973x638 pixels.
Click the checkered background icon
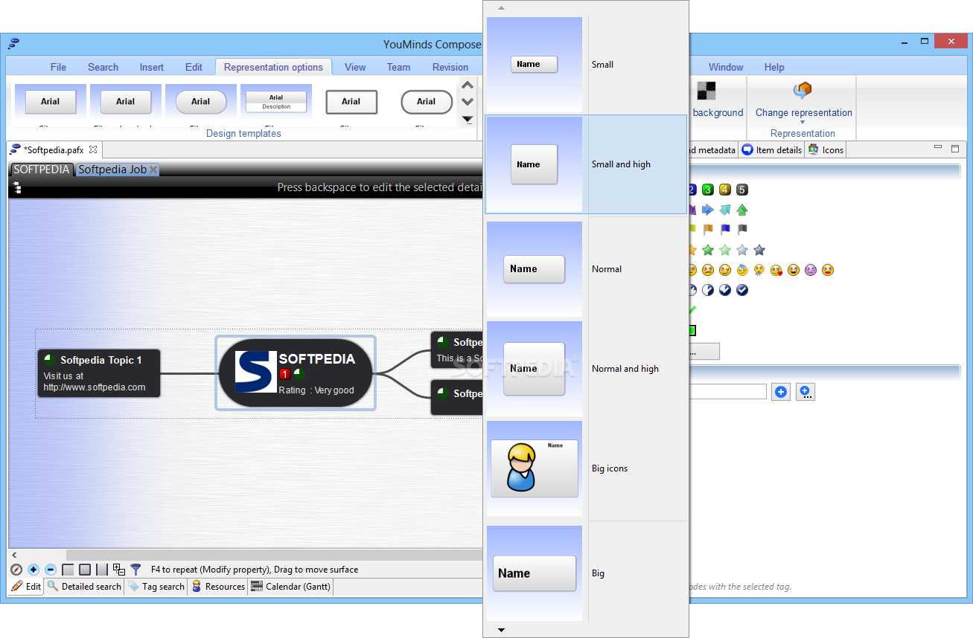pos(705,91)
